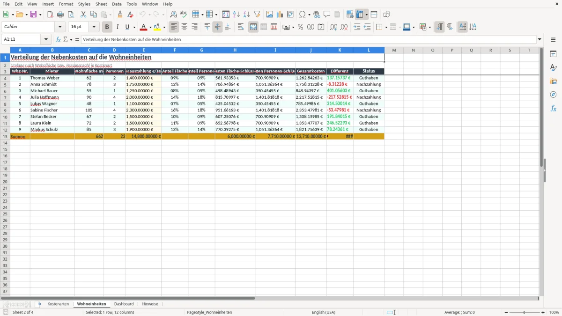Toggle Underline formatting
This screenshot has height=316, width=562.
coord(127,27)
